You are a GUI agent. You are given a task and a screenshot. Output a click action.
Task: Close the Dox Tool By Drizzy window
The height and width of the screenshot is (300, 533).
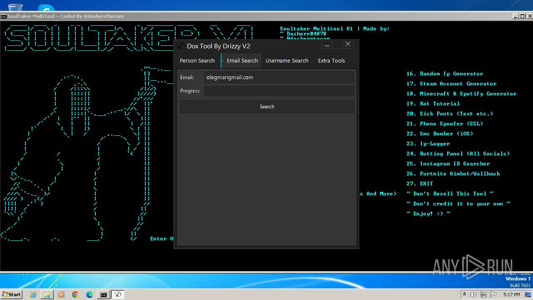point(348,44)
